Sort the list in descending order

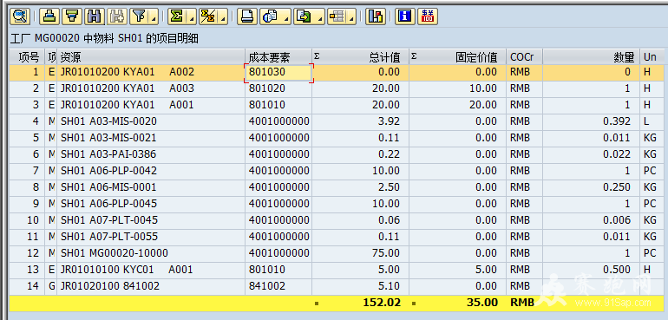(71, 16)
